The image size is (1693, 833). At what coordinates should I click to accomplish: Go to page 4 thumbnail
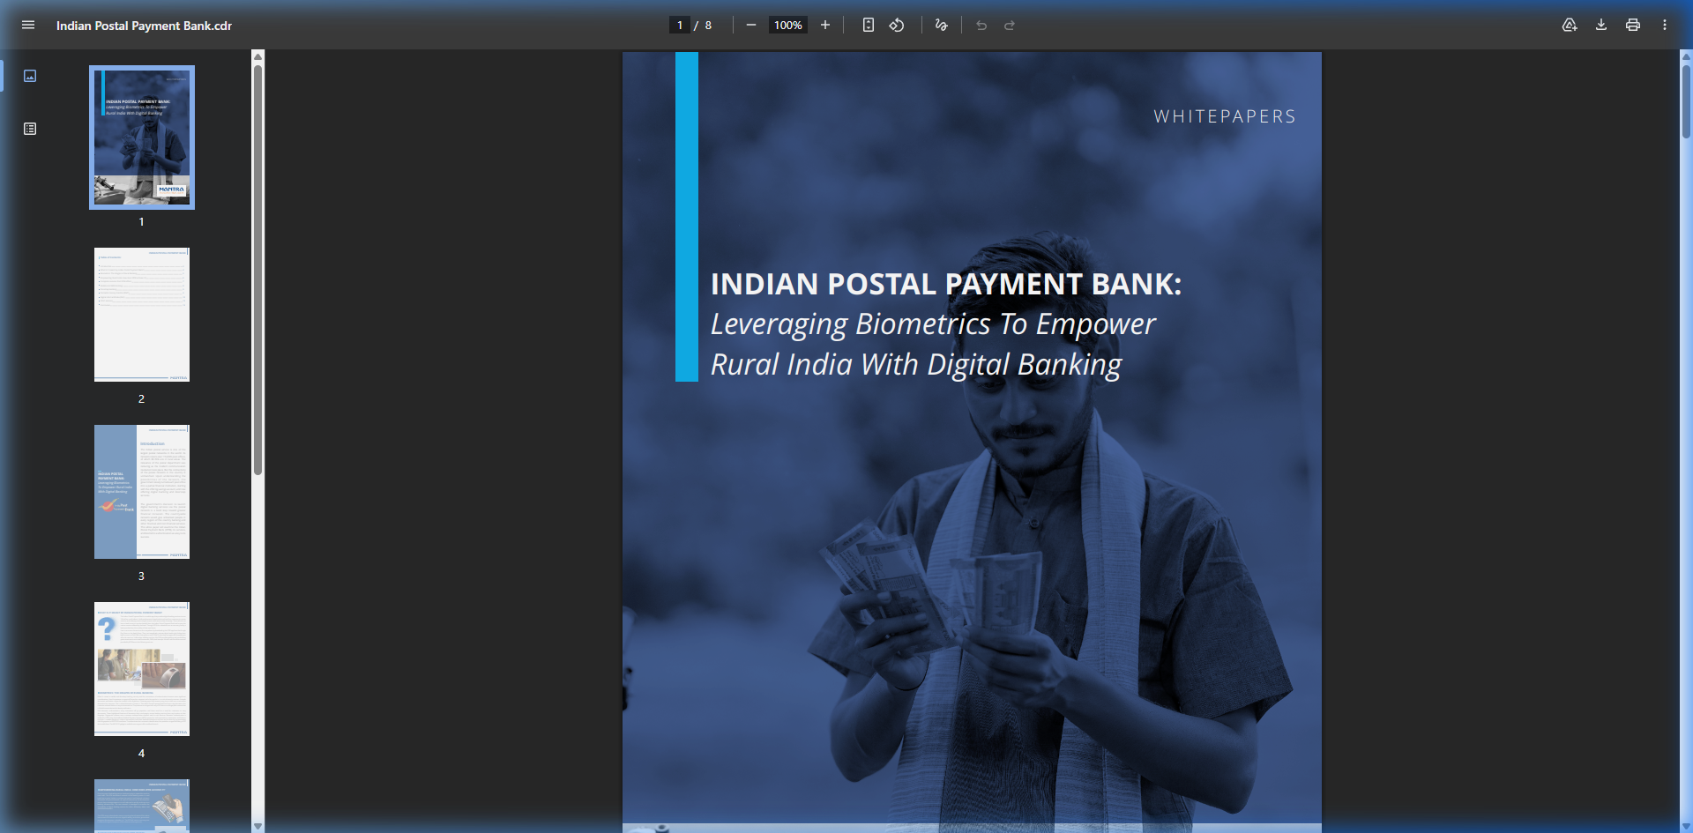coord(142,669)
